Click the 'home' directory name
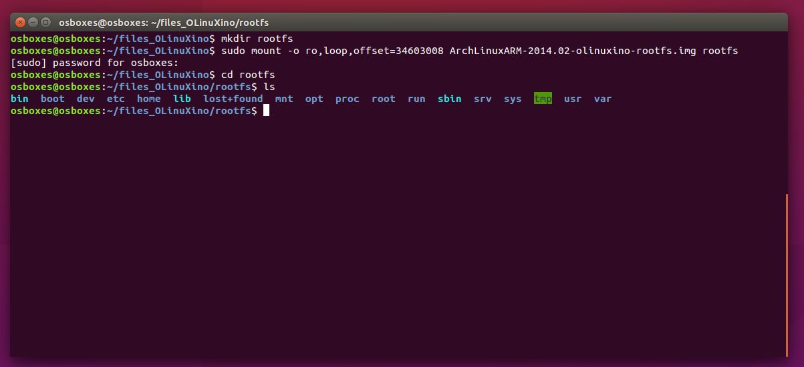This screenshot has width=804, height=367. pos(149,99)
